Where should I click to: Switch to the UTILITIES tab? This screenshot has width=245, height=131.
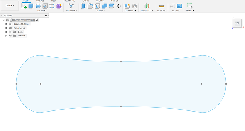(100, 1)
